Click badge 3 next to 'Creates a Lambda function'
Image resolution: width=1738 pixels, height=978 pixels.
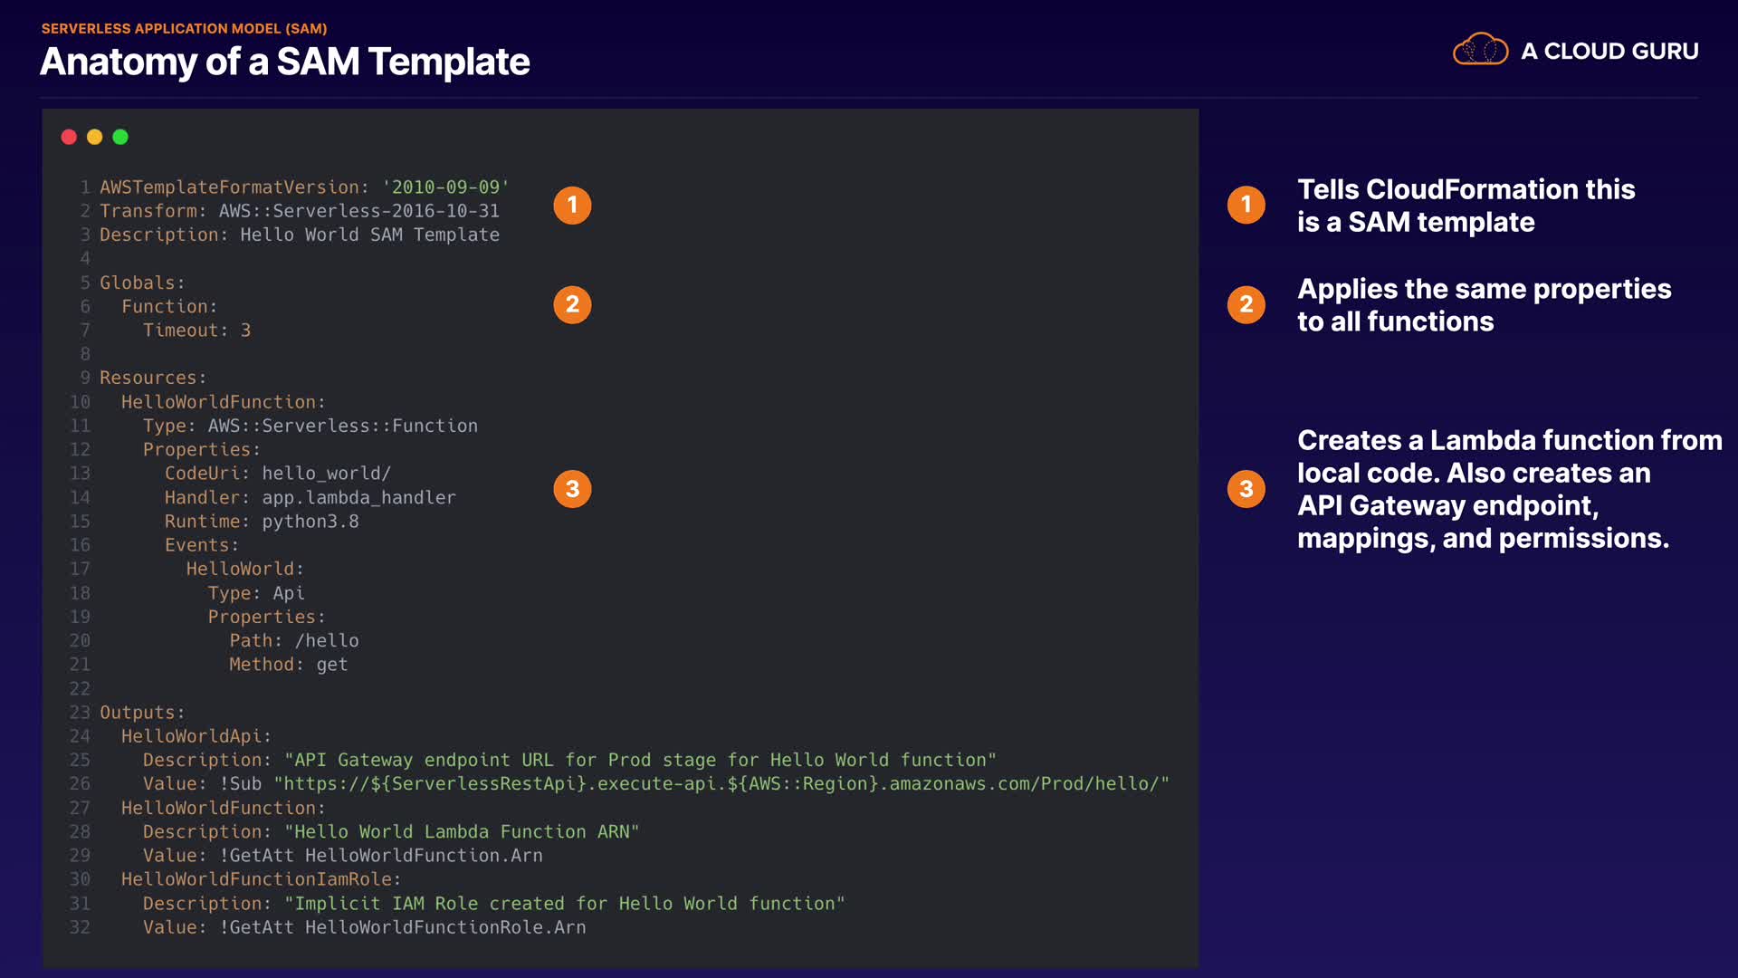tap(1246, 489)
